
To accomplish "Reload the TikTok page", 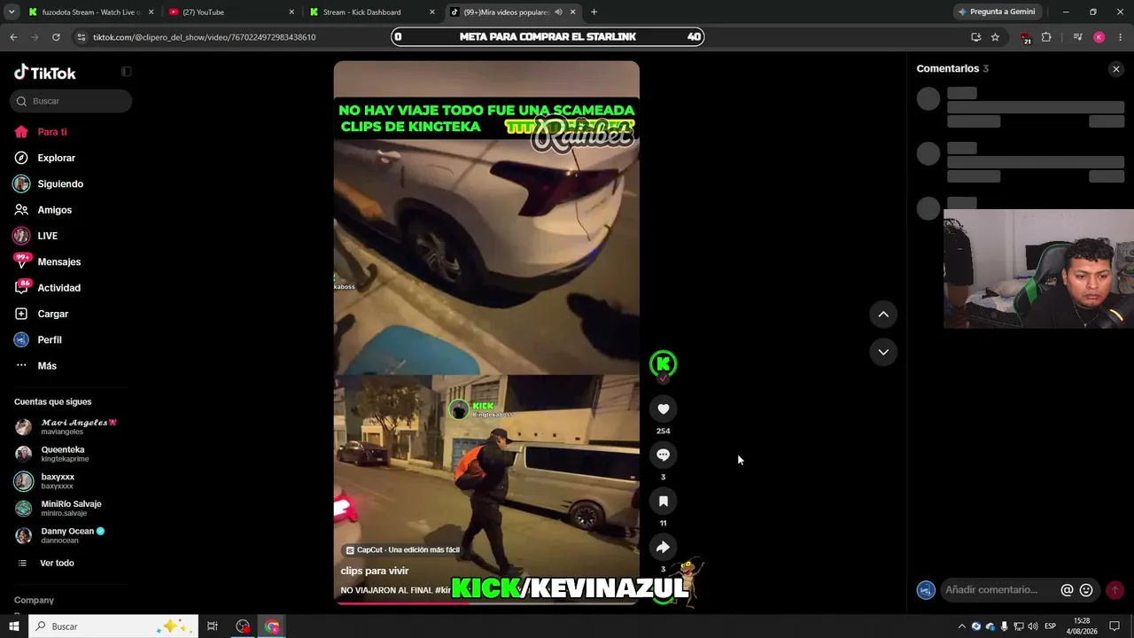I will coord(56,37).
